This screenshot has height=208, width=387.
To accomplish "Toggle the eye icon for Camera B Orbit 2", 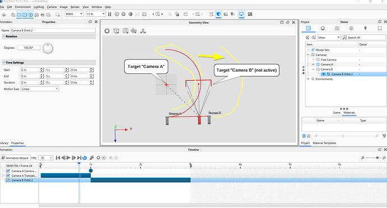I will coord(323,74).
